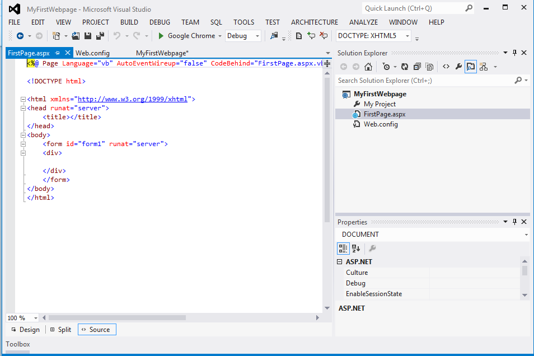Sort properties alphabetically

pos(356,249)
